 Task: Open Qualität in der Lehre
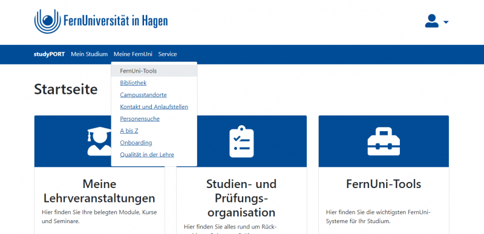[x=147, y=155]
